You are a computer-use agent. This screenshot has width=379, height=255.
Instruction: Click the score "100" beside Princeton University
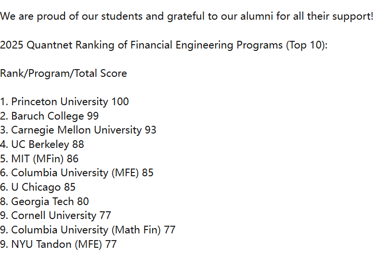coord(120,102)
